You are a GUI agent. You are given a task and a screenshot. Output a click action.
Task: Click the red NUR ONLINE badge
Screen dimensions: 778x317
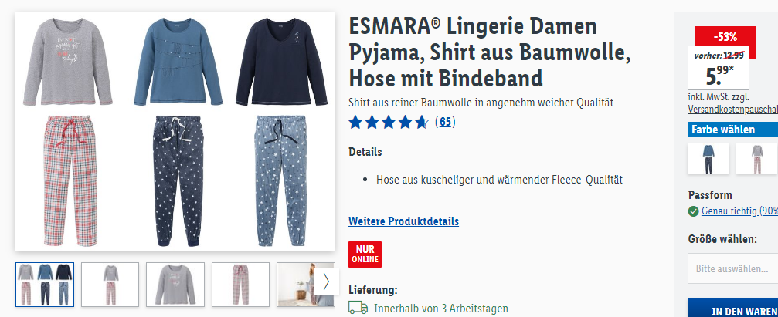click(x=365, y=255)
